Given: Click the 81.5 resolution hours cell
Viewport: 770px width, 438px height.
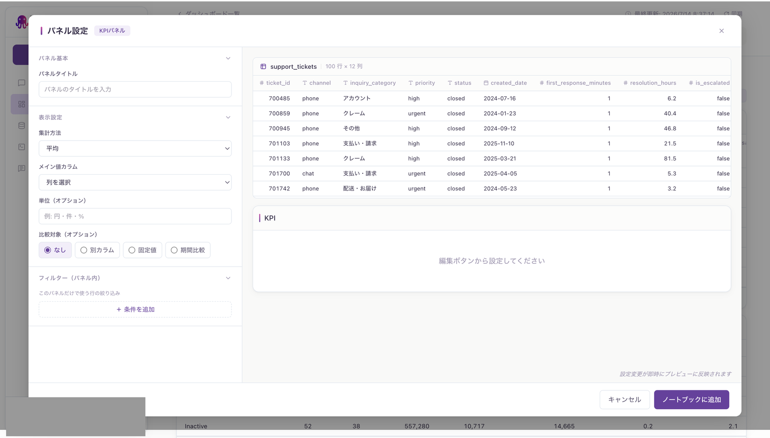Looking at the screenshot, I should (670, 158).
